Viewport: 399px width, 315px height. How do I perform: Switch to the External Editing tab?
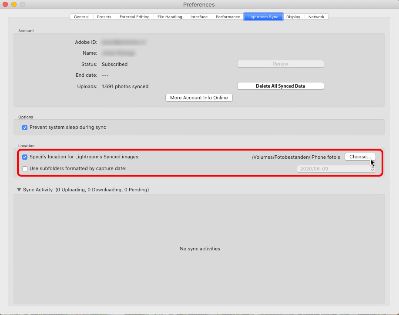[x=134, y=16]
